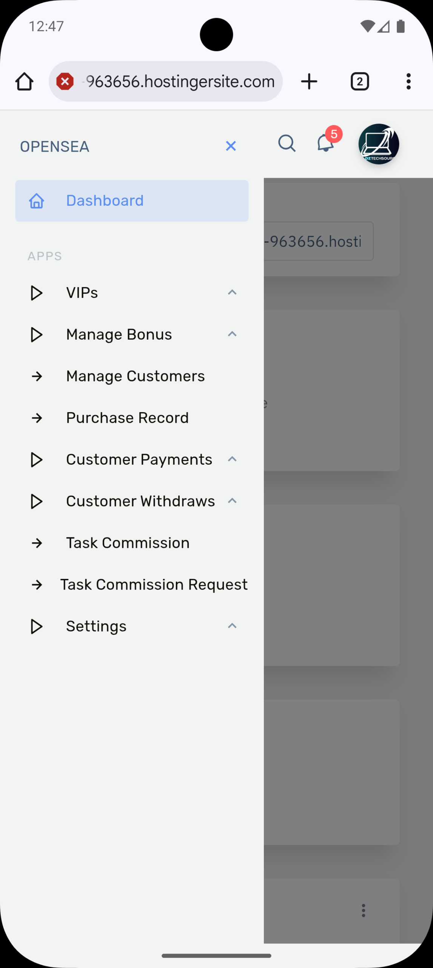This screenshot has width=433, height=968.
Task: Expand the Settings menu chevron
Action: click(x=232, y=626)
